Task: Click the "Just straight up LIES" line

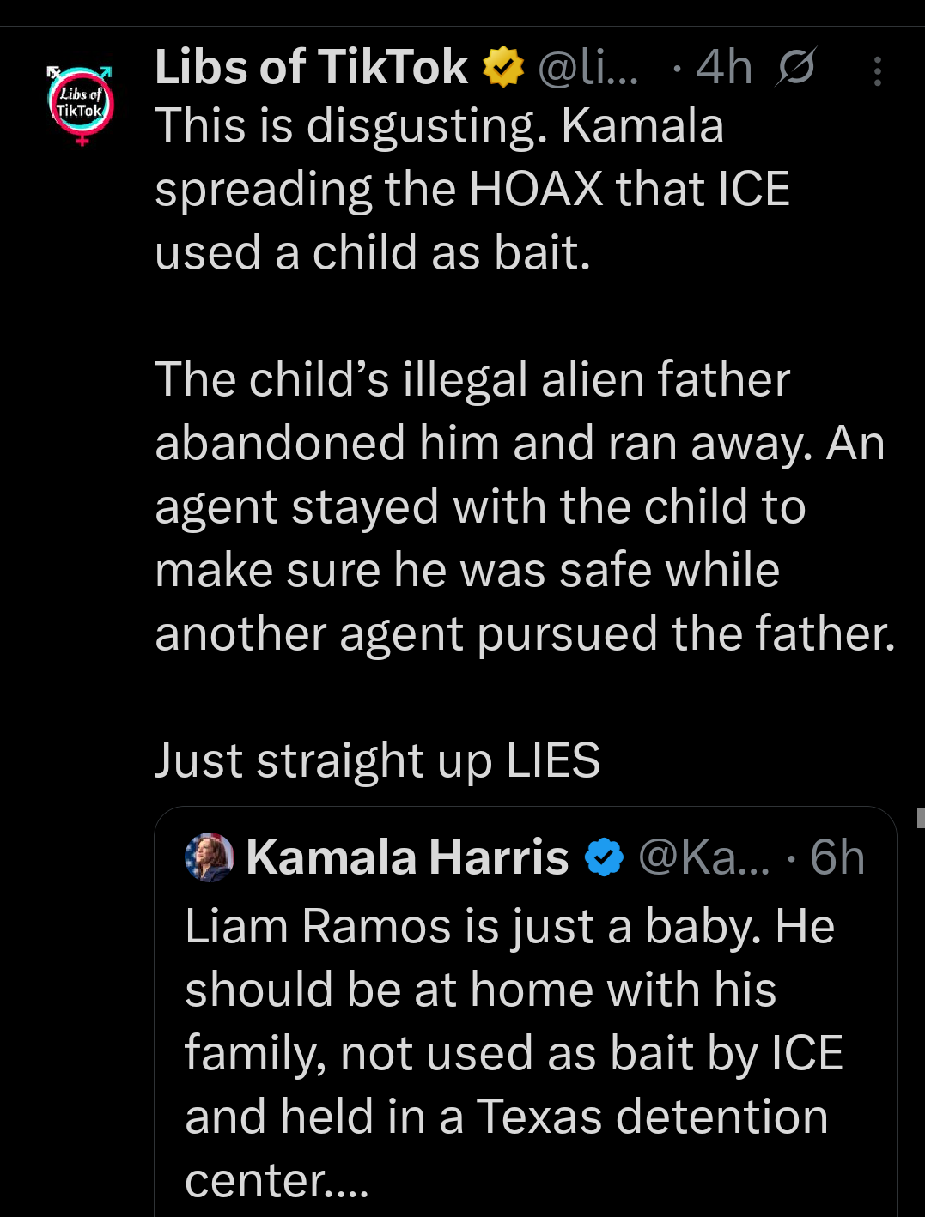Action: click(x=377, y=761)
